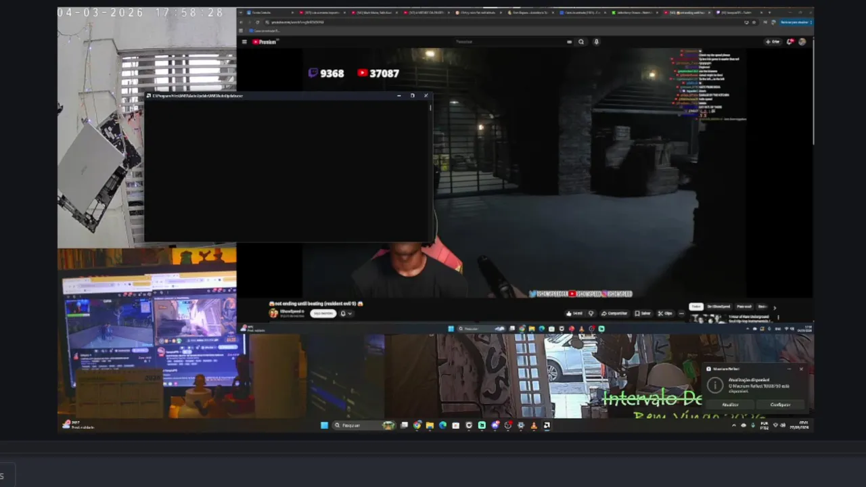
Task: Click the YouTube search magnifier button
Action: [580, 42]
